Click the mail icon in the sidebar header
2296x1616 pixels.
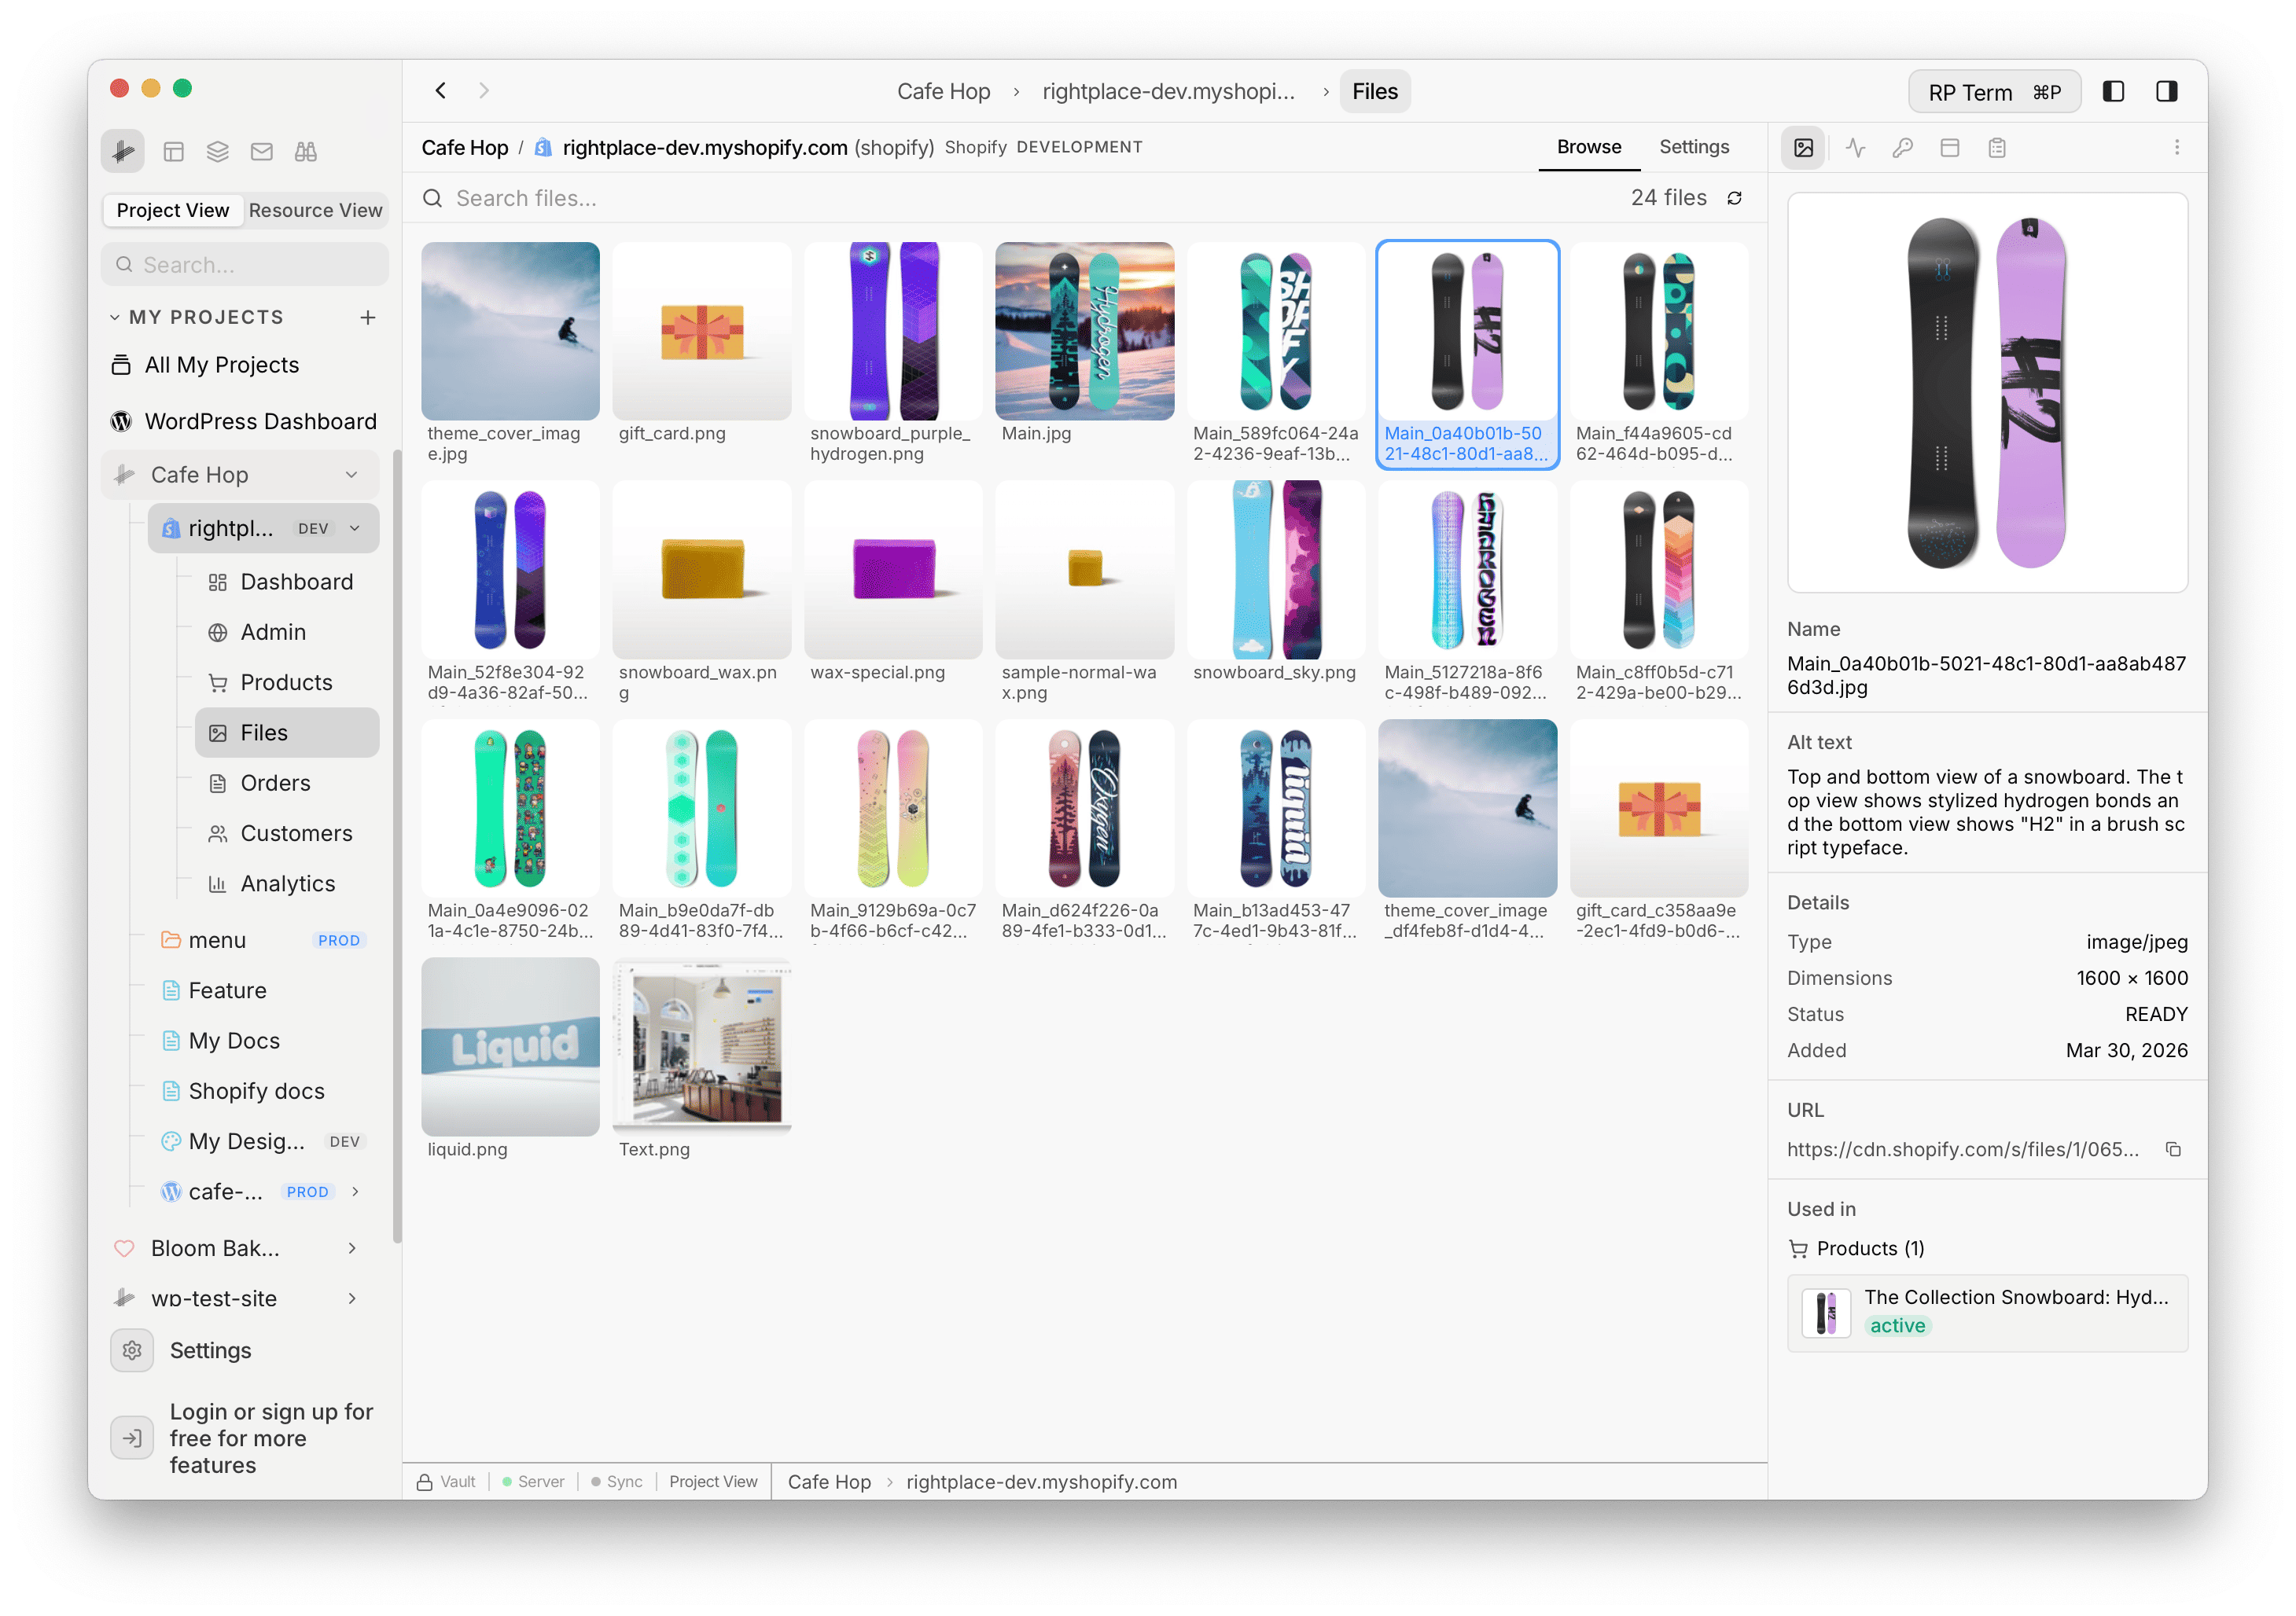pos(261,151)
